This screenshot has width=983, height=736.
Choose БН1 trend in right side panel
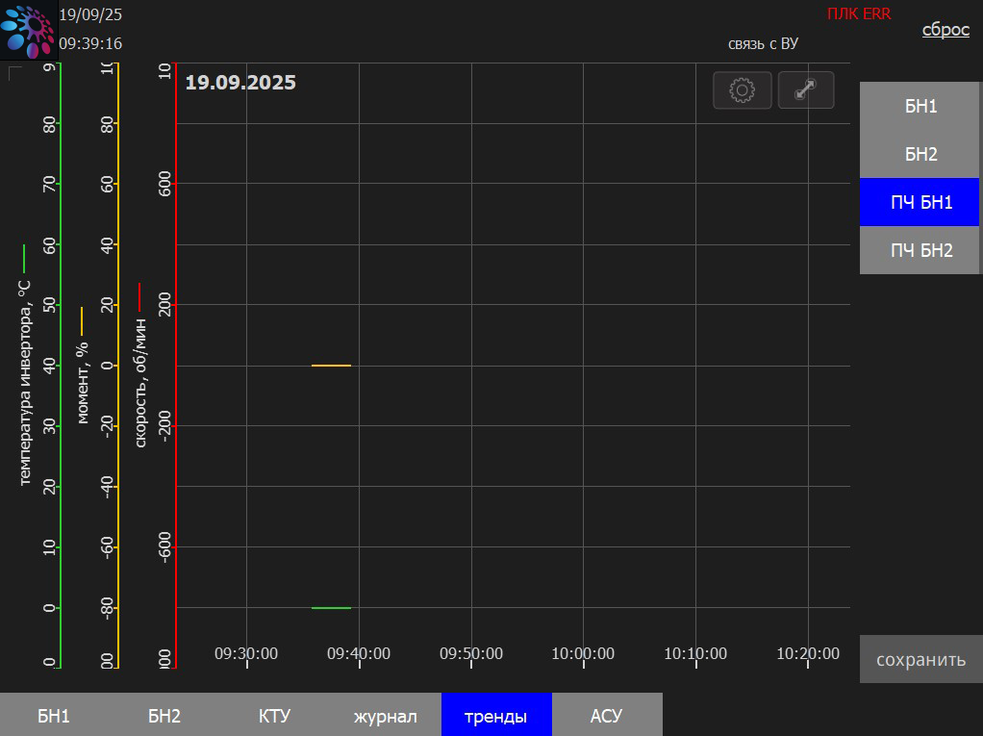click(x=920, y=106)
